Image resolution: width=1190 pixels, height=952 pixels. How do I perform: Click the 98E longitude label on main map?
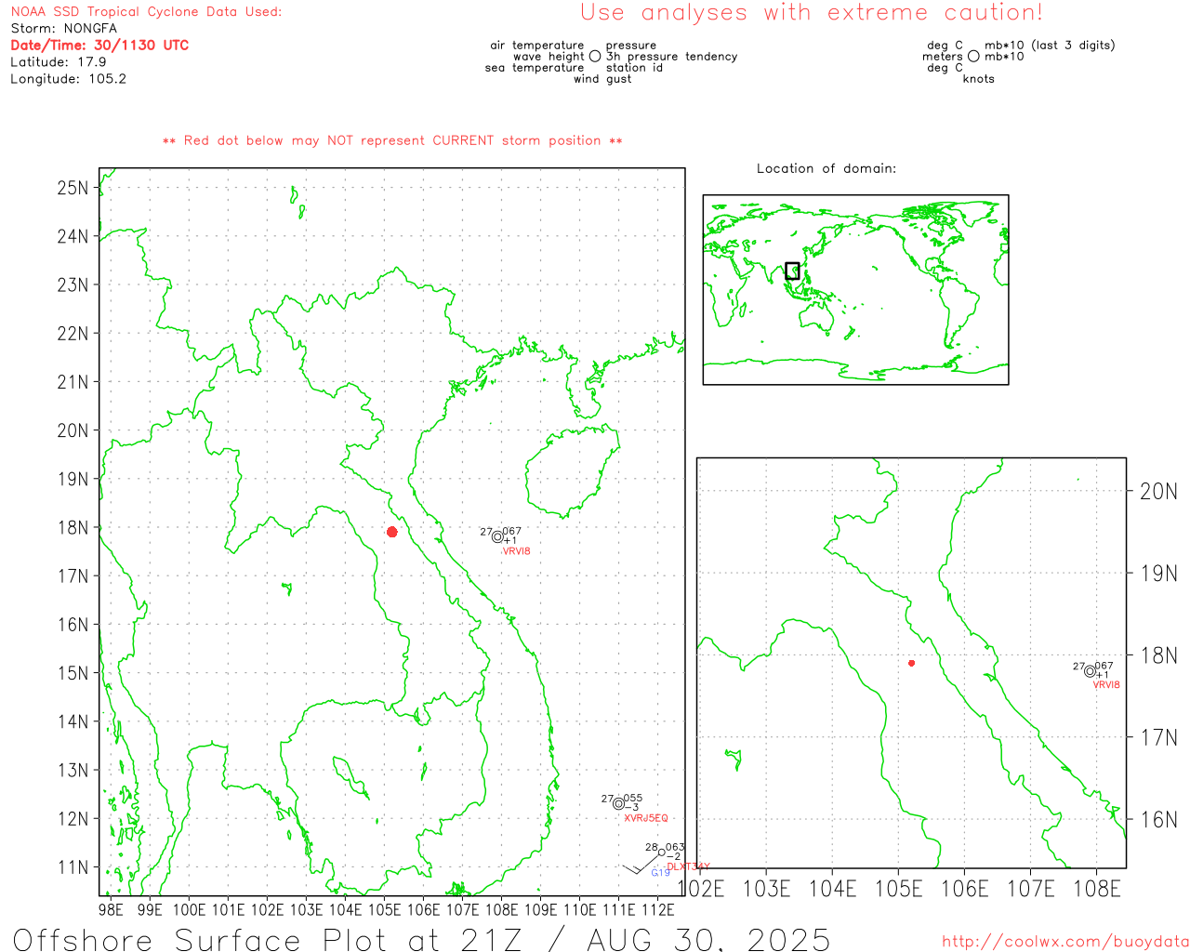tap(111, 909)
